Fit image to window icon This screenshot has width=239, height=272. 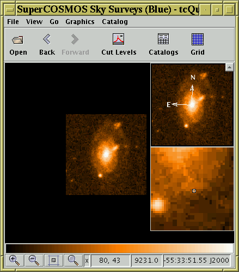53,261
